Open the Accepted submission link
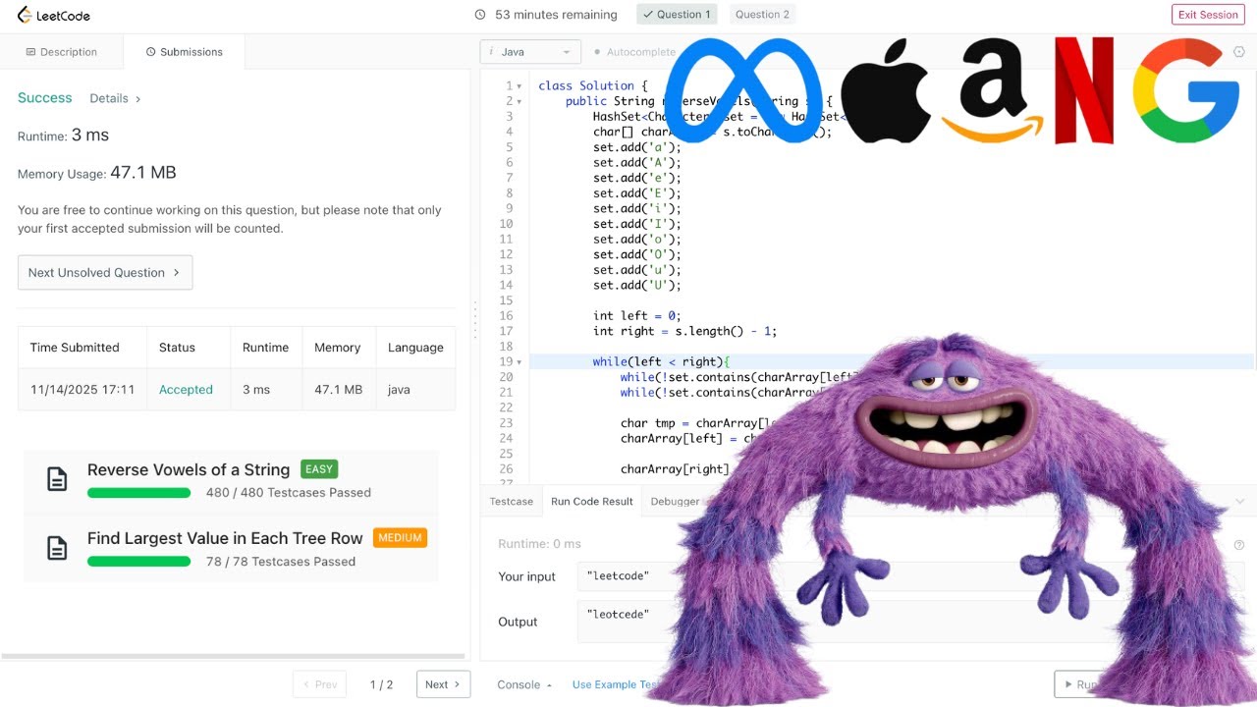This screenshot has width=1257, height=707. (186, 390)
